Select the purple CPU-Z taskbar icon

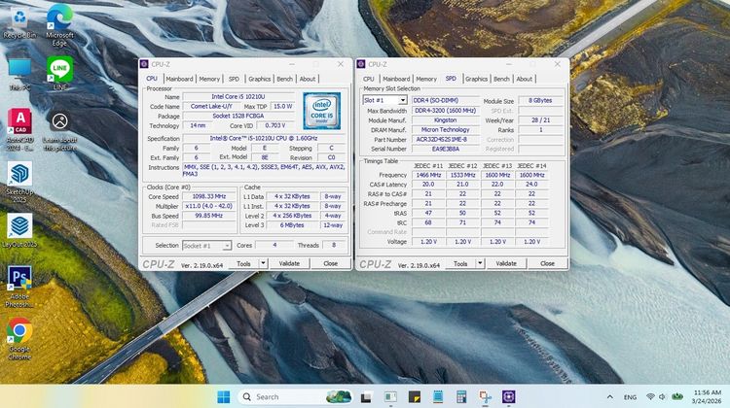coord(508,397)
